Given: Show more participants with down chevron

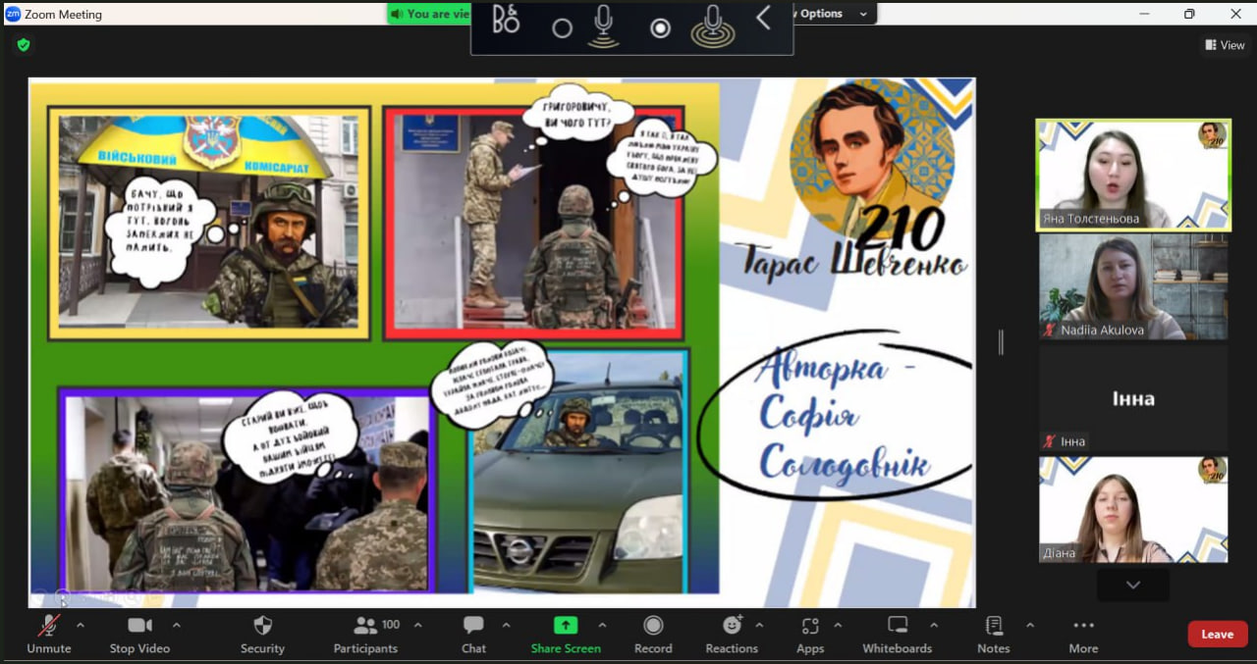Looking at the screenshot, I should (x=1132, y=585).
